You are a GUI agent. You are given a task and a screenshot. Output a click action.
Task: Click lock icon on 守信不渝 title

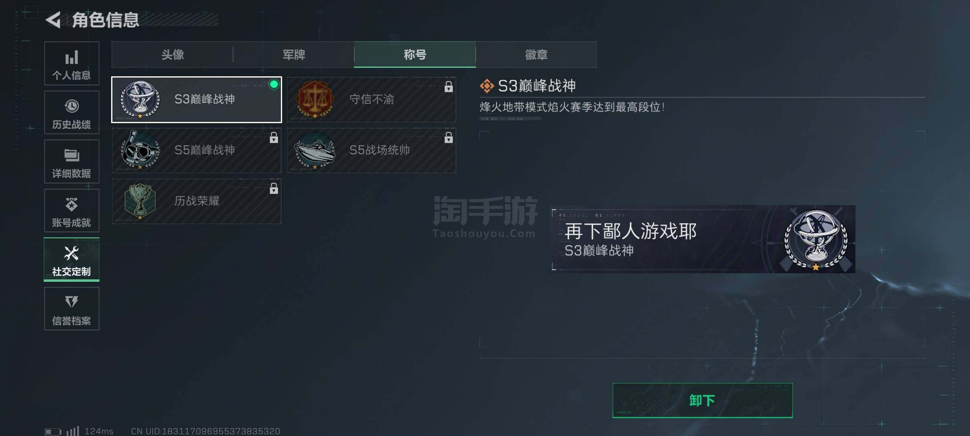pos(449,86)
